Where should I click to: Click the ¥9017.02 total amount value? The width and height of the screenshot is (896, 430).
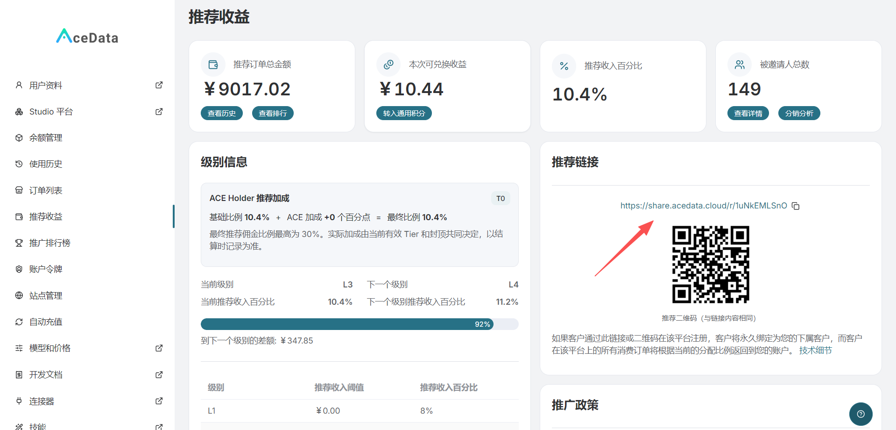pos(247,89)
